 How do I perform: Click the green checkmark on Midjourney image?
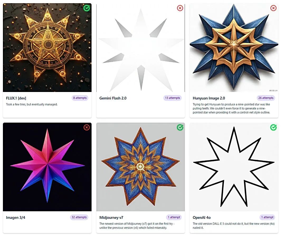point(180,127)
